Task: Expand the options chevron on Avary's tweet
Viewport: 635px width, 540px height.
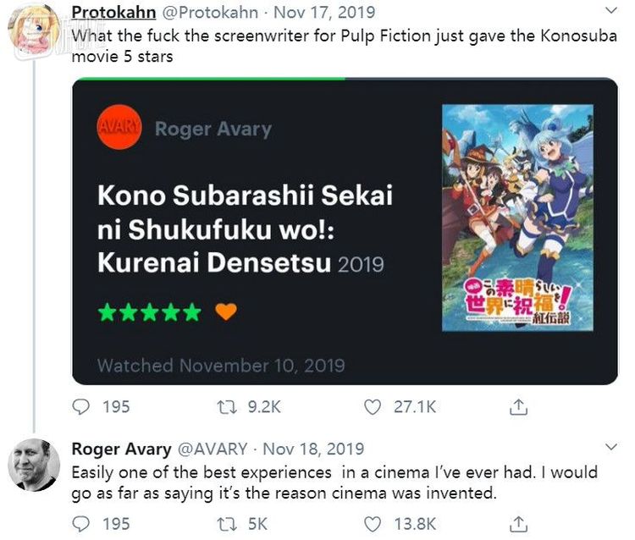Action: pos(613,447)
